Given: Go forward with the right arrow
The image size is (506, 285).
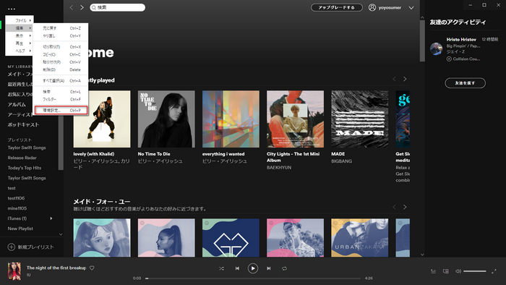Looking at the screenshot, I should 82,7.
